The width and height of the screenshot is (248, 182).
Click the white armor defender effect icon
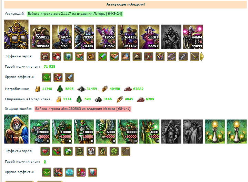[x=91, y=151]
